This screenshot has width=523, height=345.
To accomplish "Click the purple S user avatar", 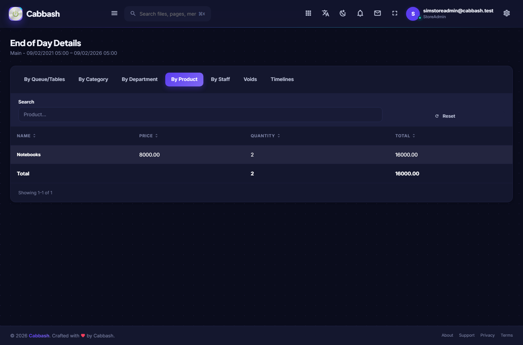I will point(413,14).
